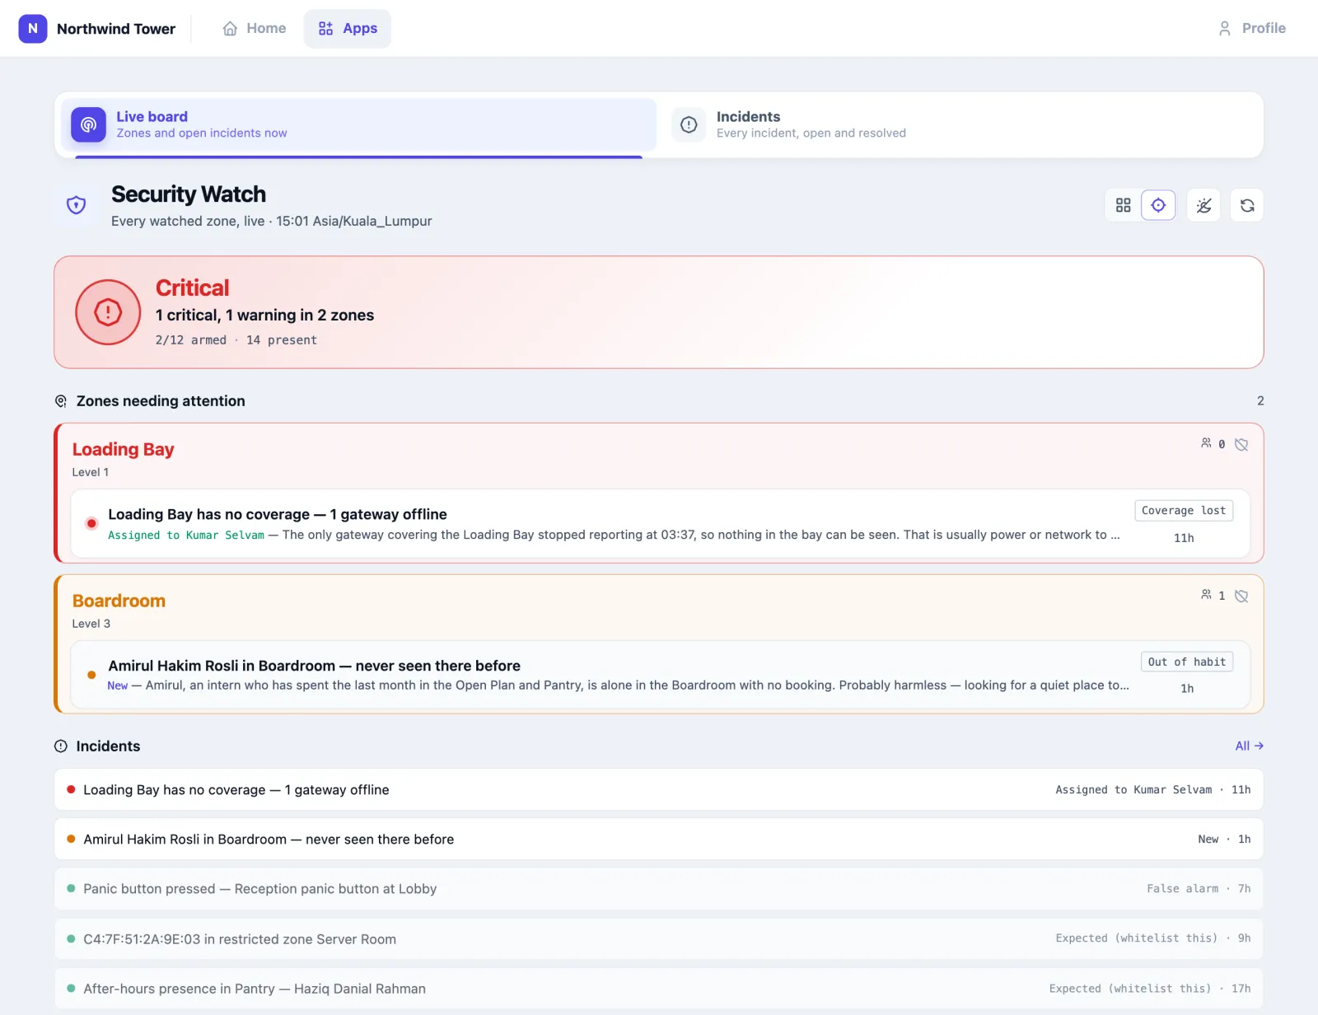
Task: Open the Profile page
Action: coord(1251,28)
